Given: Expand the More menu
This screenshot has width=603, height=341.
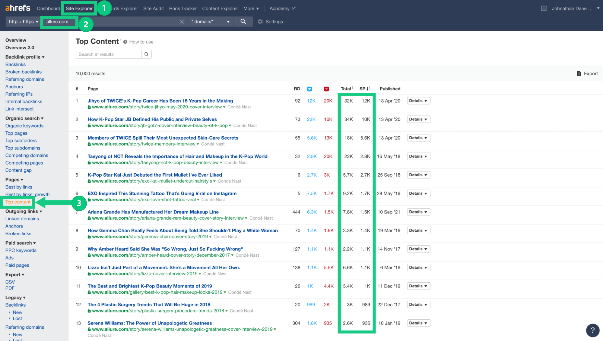Looking at the screenshot, I should pos(251,8).
